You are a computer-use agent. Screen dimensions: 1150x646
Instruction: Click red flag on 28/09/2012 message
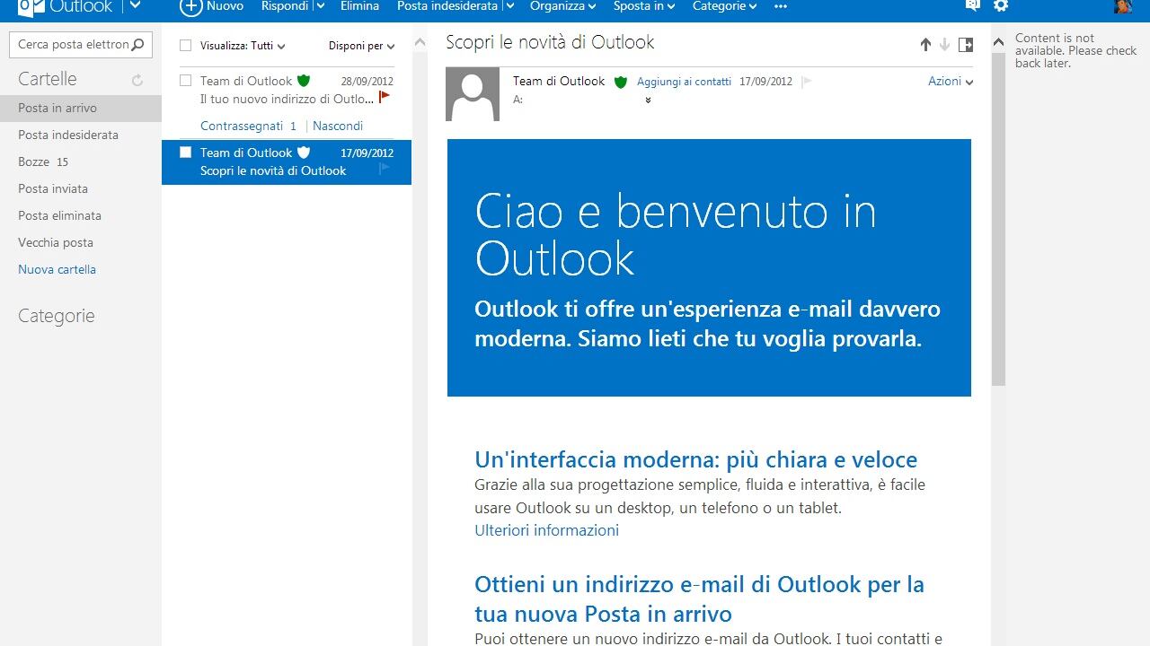pos(385,96)
